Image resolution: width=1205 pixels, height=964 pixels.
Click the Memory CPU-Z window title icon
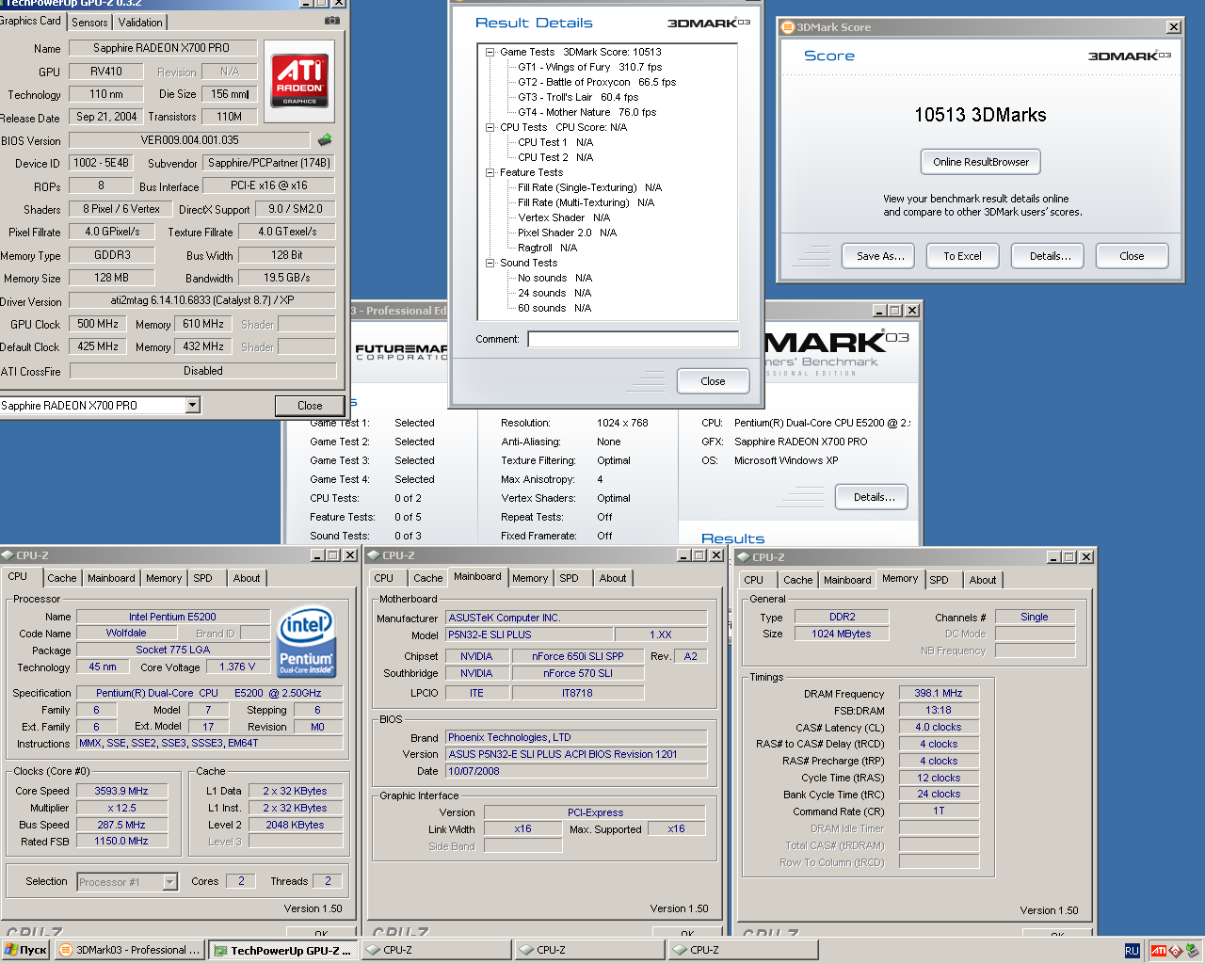(x=744, y=557)
